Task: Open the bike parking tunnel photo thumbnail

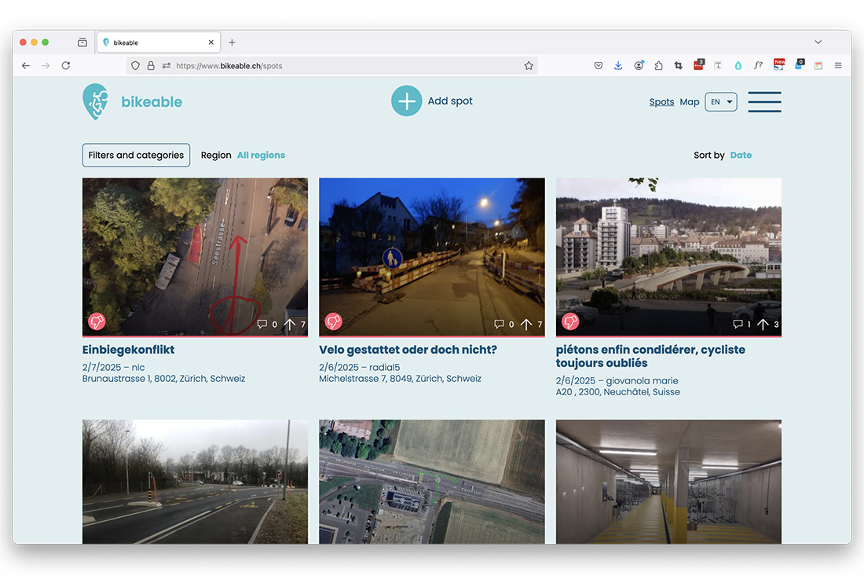Action: pyautogui.click(x=668, y=482)
